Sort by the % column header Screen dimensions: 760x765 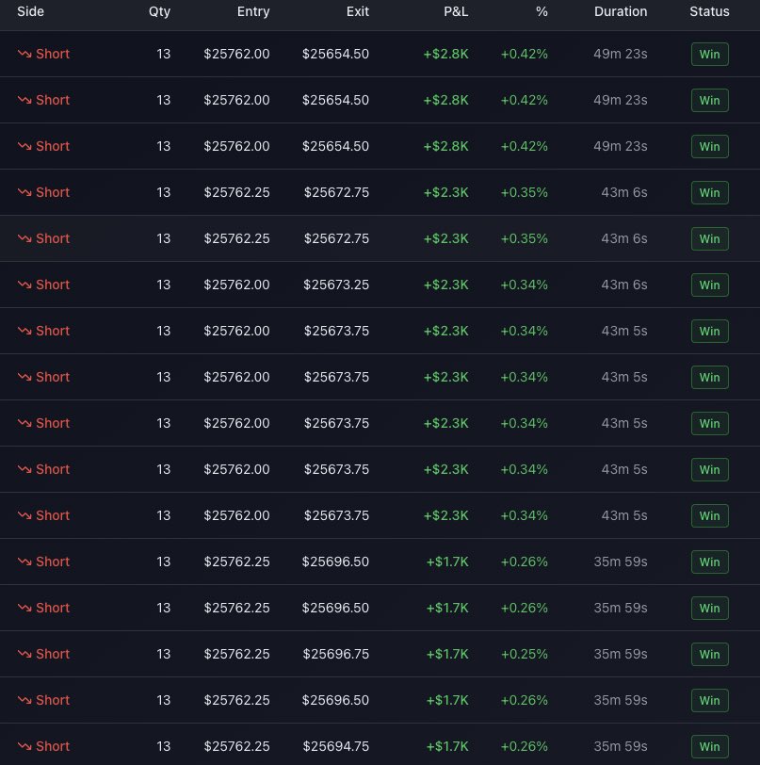[542, 11]
